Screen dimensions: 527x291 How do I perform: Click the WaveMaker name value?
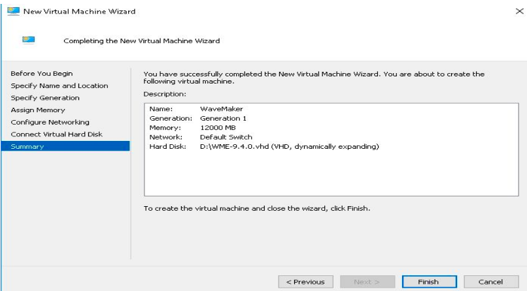pyautogui.click(x=218, y=108)
